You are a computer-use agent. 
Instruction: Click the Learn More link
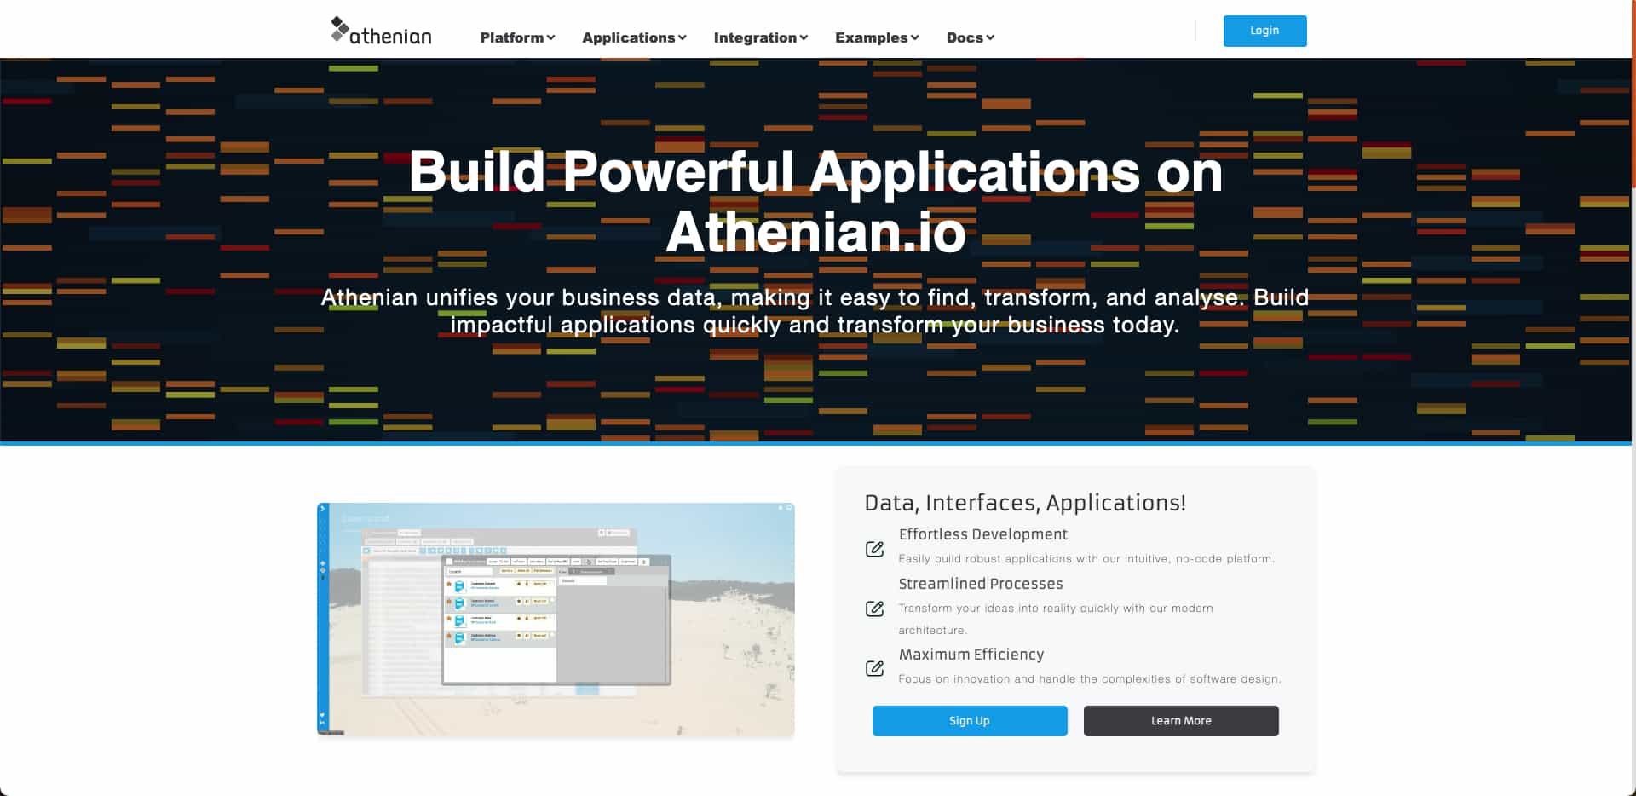pyautogui.click(x=1181, y=720)
